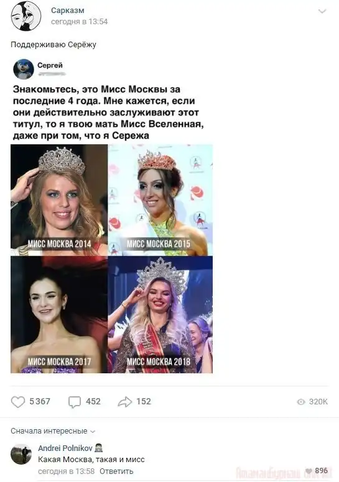Share the post with the arrow icon

124,402
